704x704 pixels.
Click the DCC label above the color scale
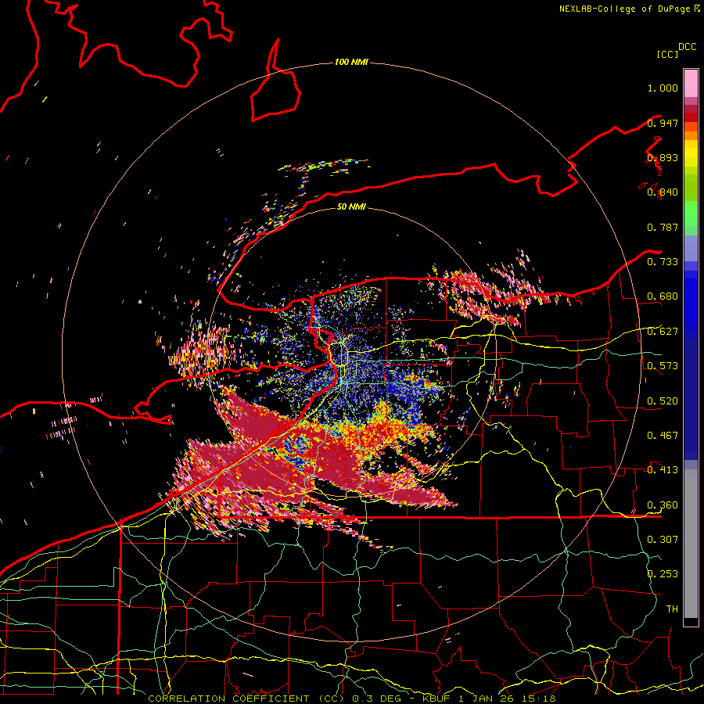tap(687, 47)
